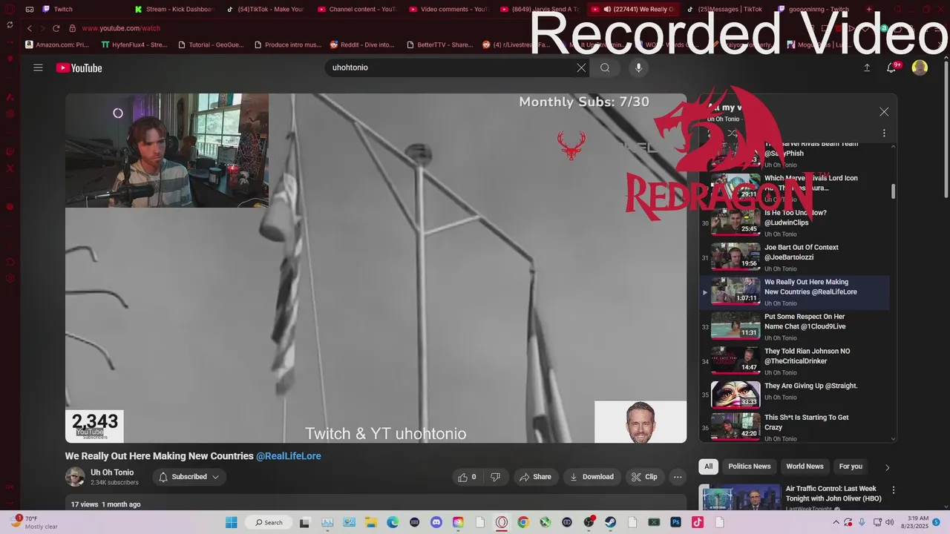Screen dimensions: 950x534
Task: Open the Amazon.com bookmark
Action: pyautogui.click(x=57, y=44)
